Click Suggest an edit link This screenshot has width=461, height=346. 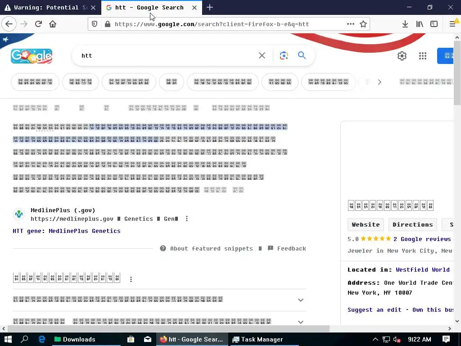(374, 310)
